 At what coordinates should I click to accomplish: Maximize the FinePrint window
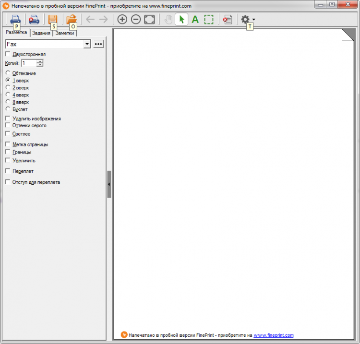[332, 5]
